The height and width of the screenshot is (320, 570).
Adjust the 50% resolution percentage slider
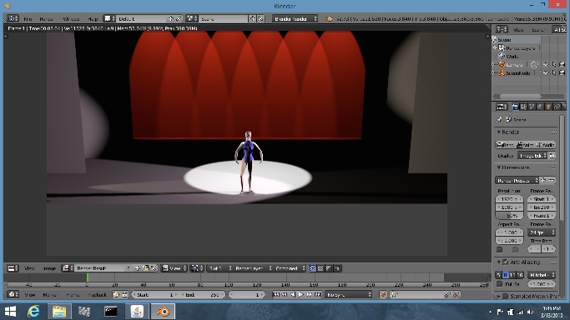(x=509, y=216)
